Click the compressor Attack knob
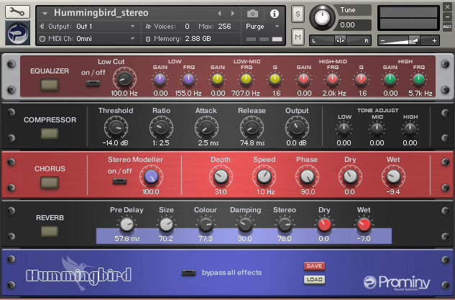Viewport: 455px width, 300px height. [x=206, y=127]
